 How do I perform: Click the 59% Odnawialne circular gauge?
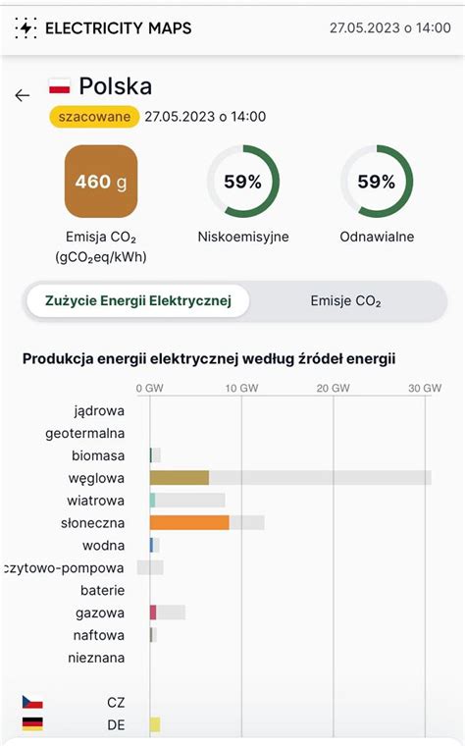[x=377, y=182]
